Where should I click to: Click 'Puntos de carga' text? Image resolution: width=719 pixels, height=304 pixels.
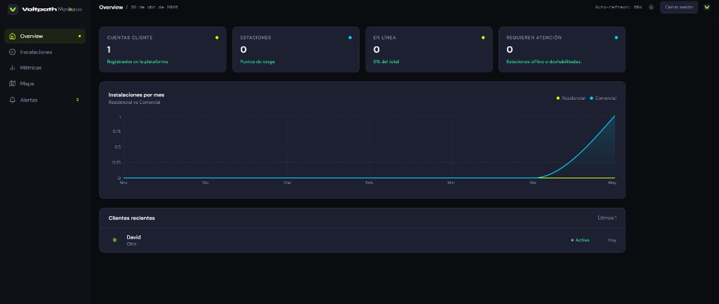257,62
